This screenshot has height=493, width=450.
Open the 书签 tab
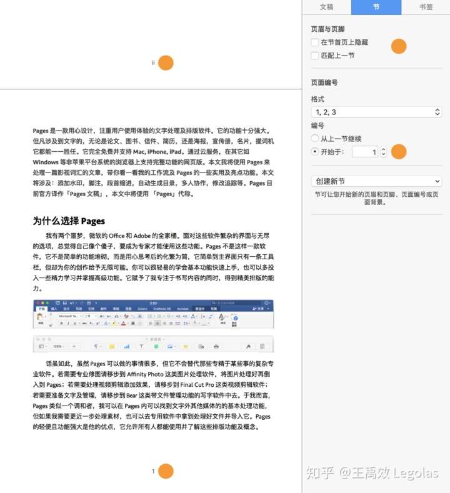pyautogui.click(x=426, y=7)
